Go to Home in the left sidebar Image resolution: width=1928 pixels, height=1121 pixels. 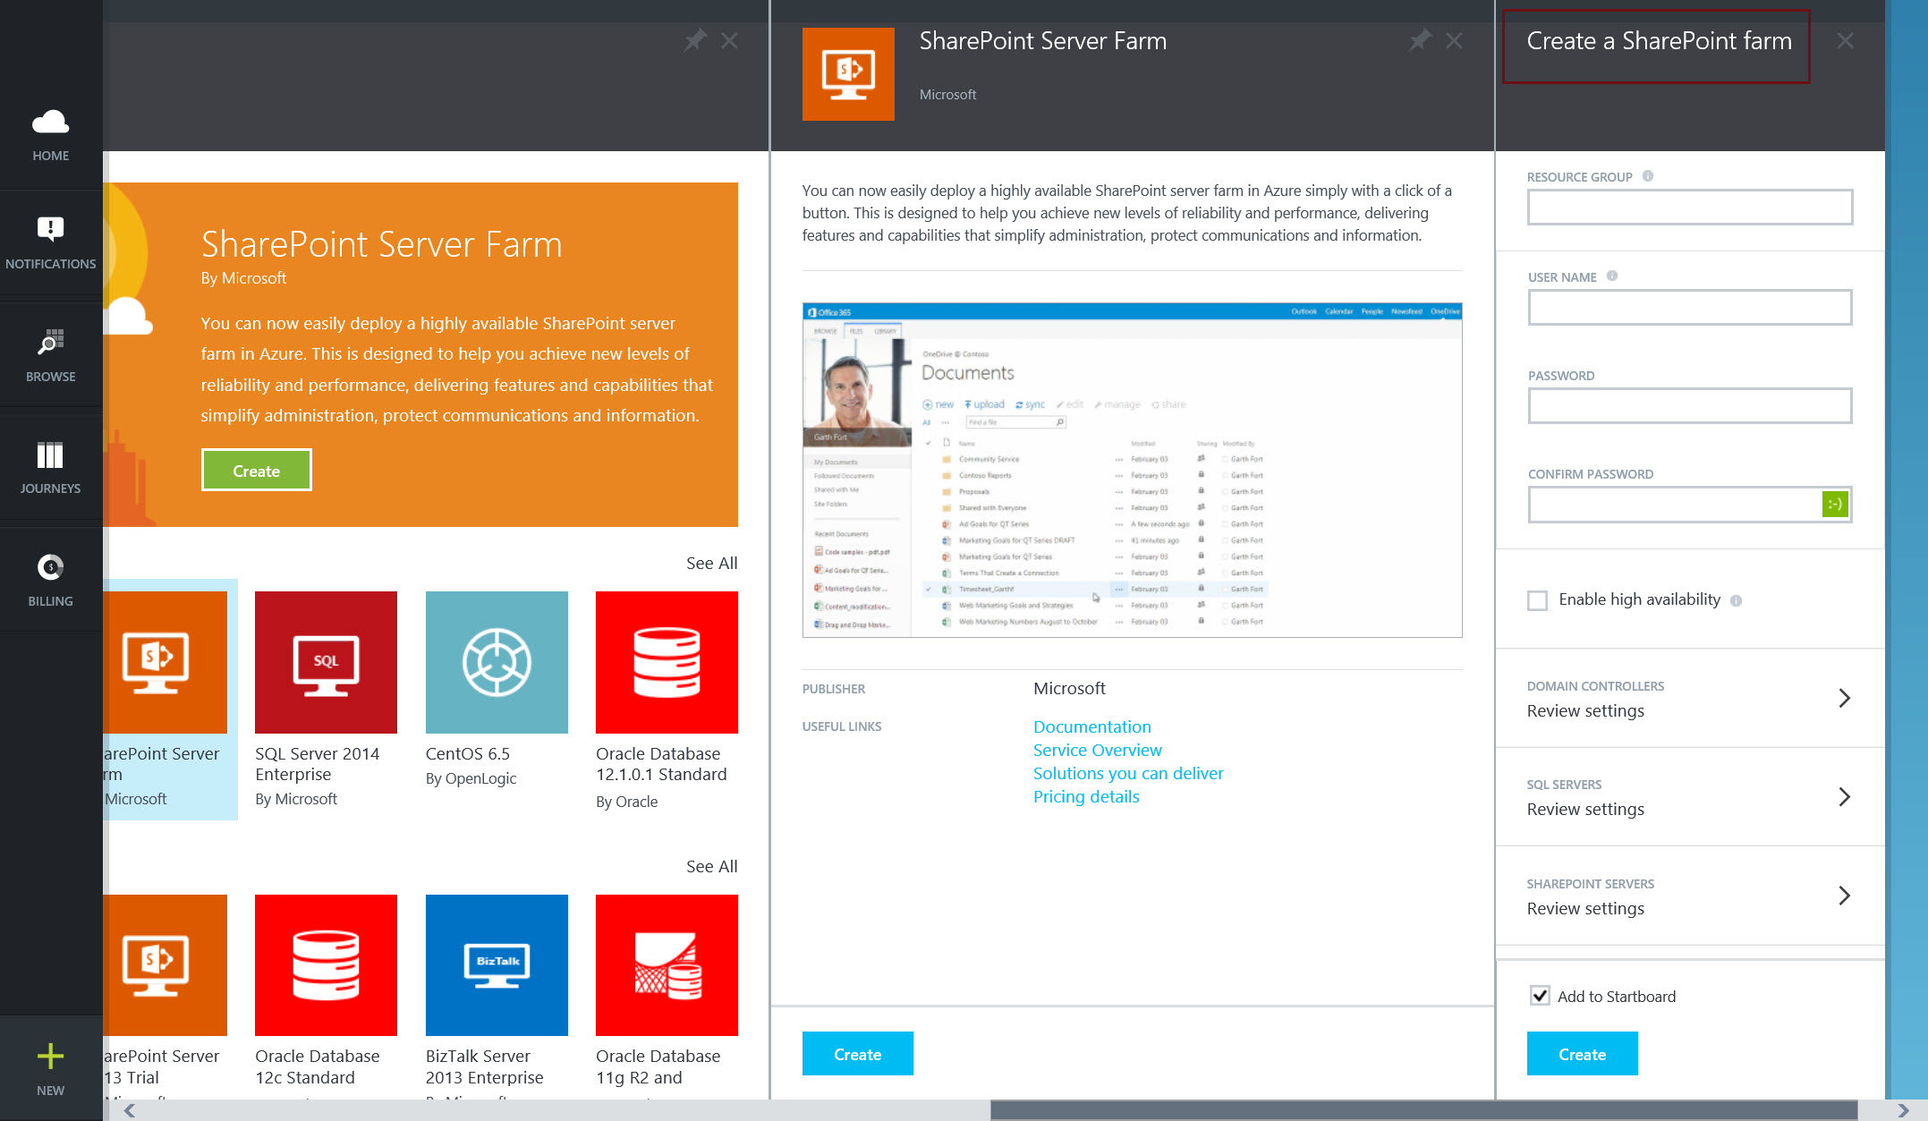tap(50, 135)
